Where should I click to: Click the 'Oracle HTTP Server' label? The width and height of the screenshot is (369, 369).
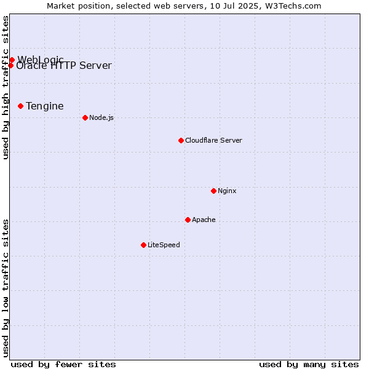tap(64, 65)
